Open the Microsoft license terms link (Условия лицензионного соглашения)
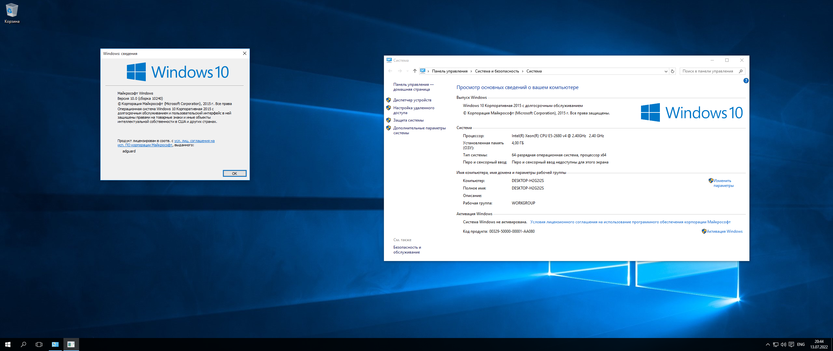The image size is (833, 351). 630,222
